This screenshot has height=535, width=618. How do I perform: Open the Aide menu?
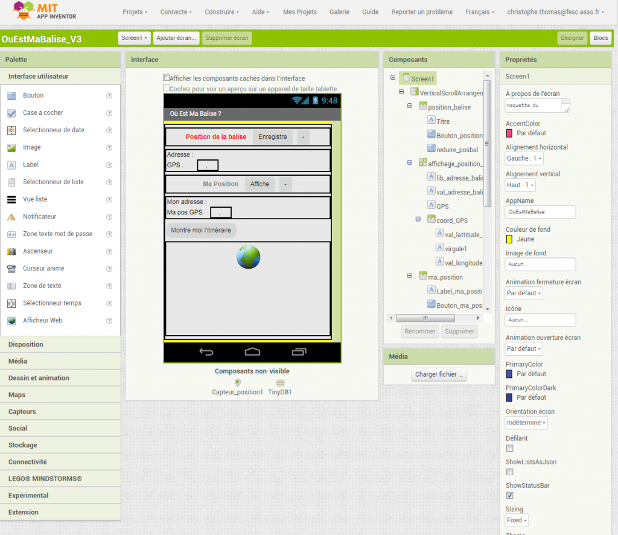(x=261, y=12)
